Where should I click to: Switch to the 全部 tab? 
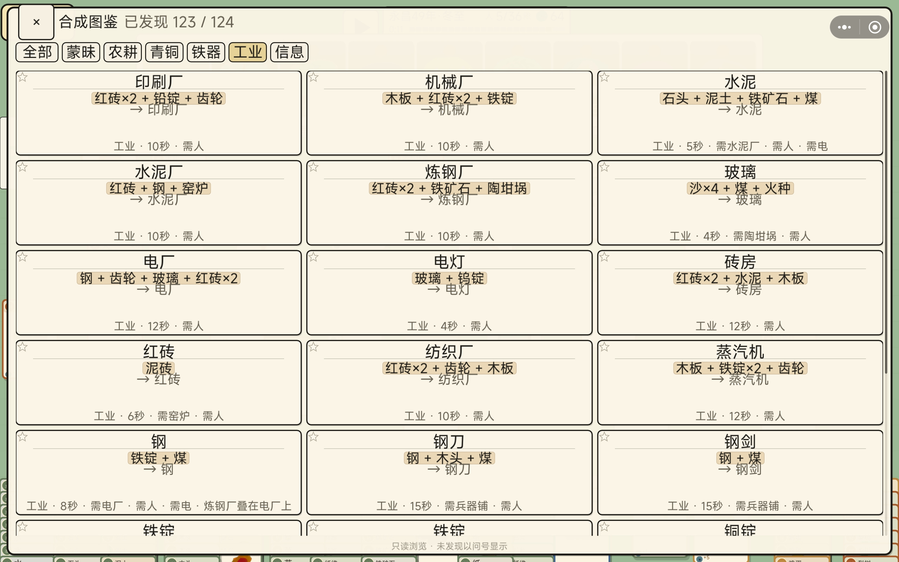pyautogui.click(x=37, y=52)
